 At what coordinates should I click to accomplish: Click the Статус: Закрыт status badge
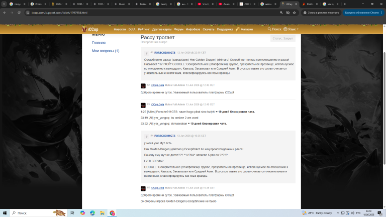click(x=282, y=38)
